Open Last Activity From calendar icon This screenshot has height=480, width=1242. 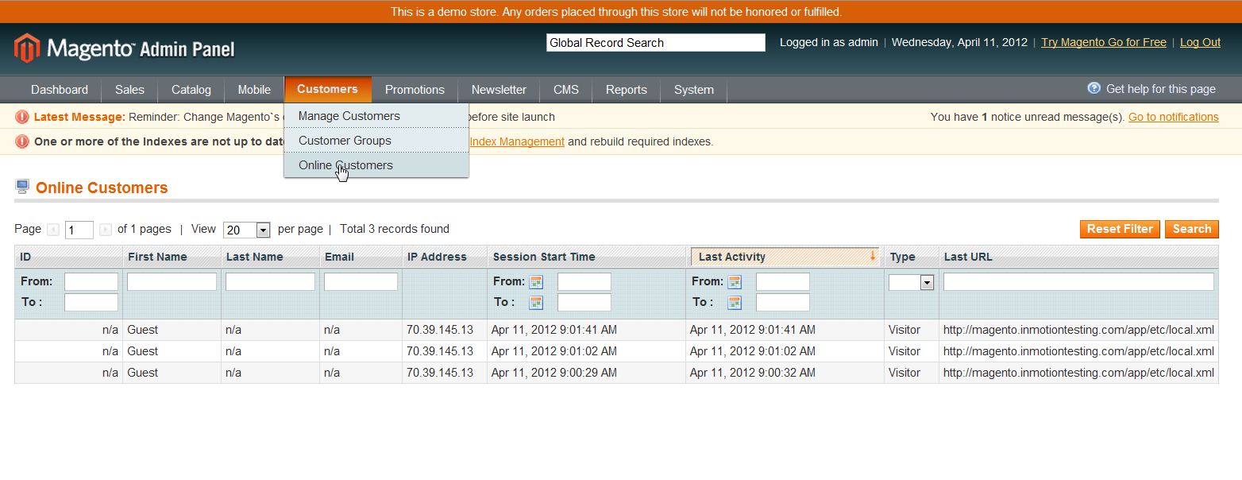click(735, 282)
